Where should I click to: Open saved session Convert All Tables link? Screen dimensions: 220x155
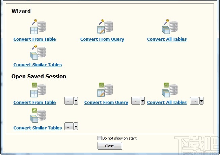pyautogui.click(x=167, y=103)
